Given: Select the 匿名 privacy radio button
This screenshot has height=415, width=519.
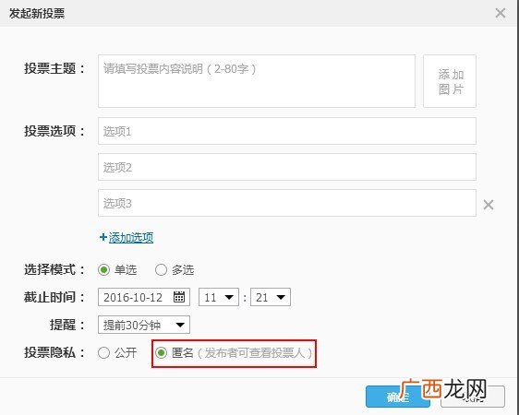Looking at the screenshot, I should coord(162,353).
